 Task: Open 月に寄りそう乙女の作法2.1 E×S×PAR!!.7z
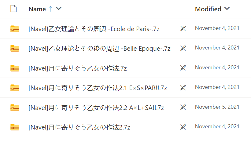click(x=98, y=88)
